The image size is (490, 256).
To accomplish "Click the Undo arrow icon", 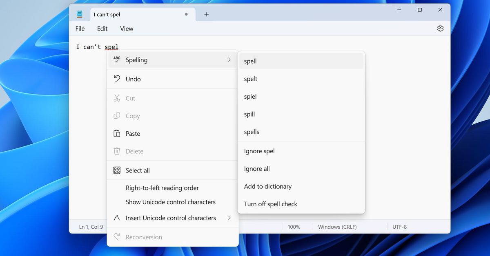I will tap(117, 79).
